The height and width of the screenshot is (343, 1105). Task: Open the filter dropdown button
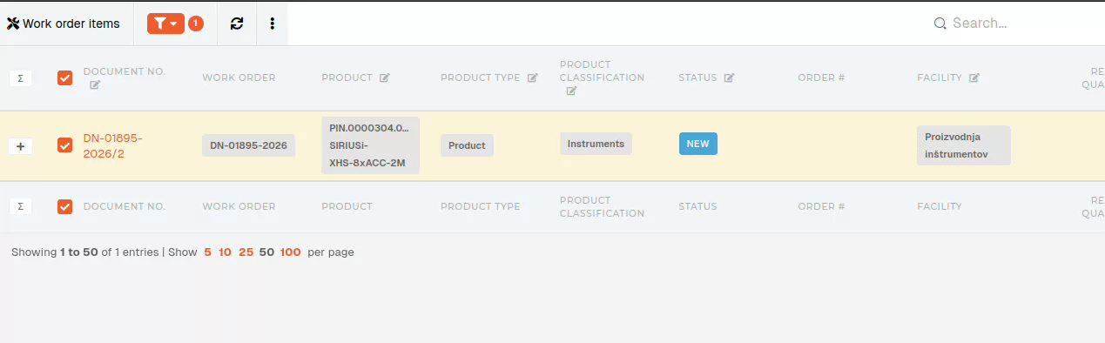pyautogui.click(x=165, y=24)
